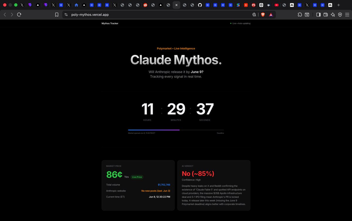352x221 pixels.
Task: Click the Live • Auto-updating status indicator
Action: click(x=240, y=23)
